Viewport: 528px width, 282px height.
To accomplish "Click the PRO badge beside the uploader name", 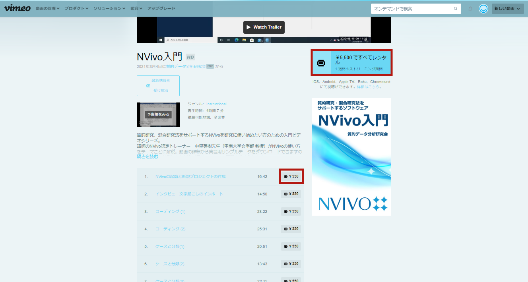I will [210, 66].
